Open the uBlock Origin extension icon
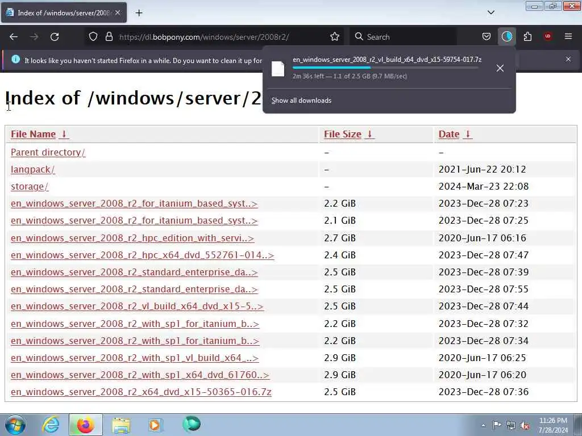Viewport: 582px width, 436px height. (x=548, y=36)
